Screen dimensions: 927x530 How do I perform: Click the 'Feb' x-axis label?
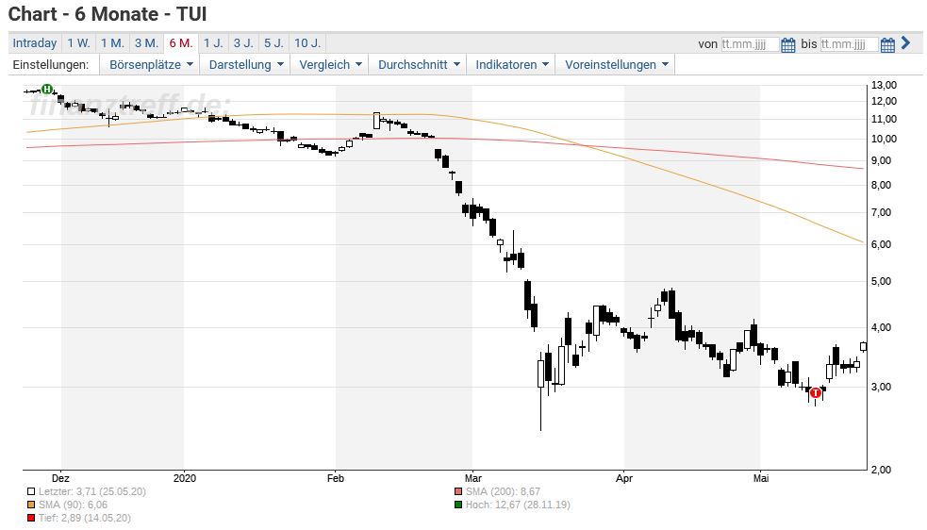[x=335, y=478]
